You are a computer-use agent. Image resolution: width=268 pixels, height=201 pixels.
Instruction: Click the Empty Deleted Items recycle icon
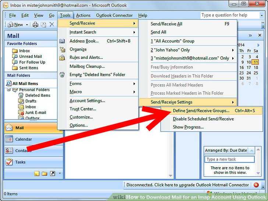[62, 75]
